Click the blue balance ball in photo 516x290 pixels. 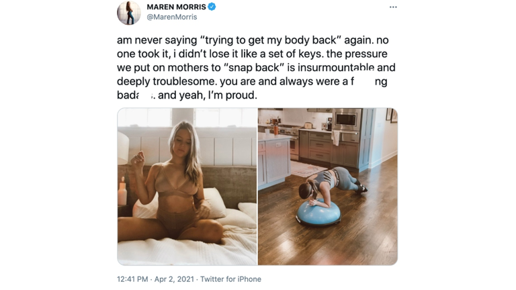pyautogui.click(x=318, y=212)
